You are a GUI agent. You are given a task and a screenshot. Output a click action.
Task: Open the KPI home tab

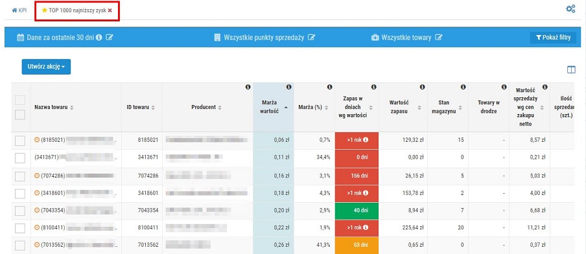[x=19, y=10]
